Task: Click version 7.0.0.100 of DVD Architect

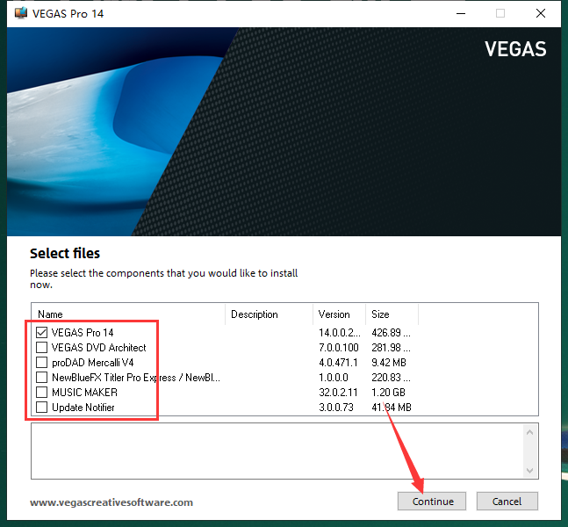Action: point(339,348)
